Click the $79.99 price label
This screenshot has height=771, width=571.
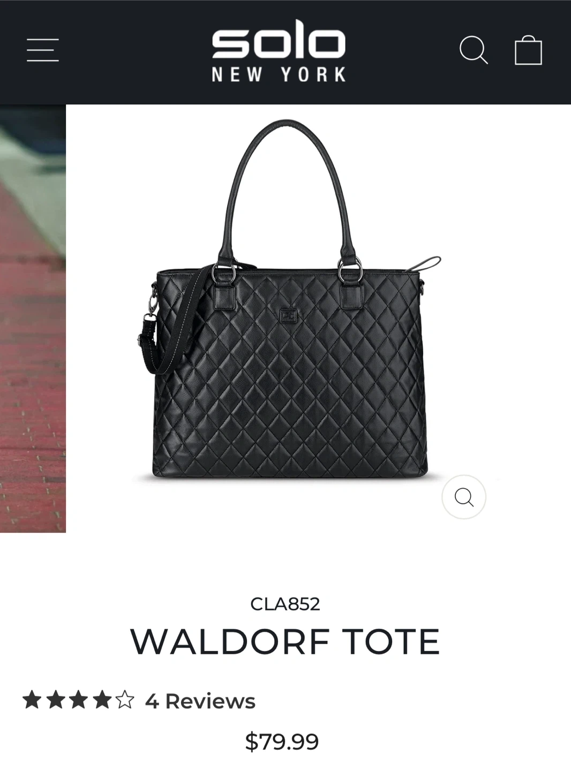(x=282, y=742)
